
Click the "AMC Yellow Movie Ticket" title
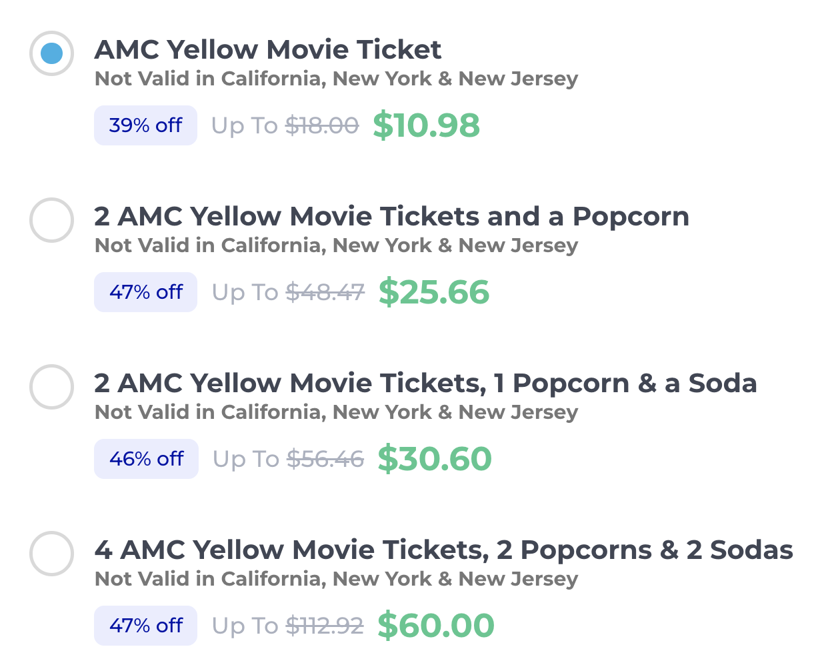point(268,50)
